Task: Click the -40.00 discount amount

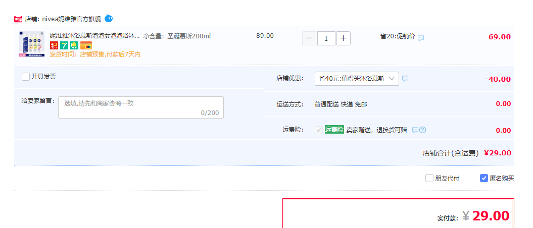Action: (x=498, y=79)
